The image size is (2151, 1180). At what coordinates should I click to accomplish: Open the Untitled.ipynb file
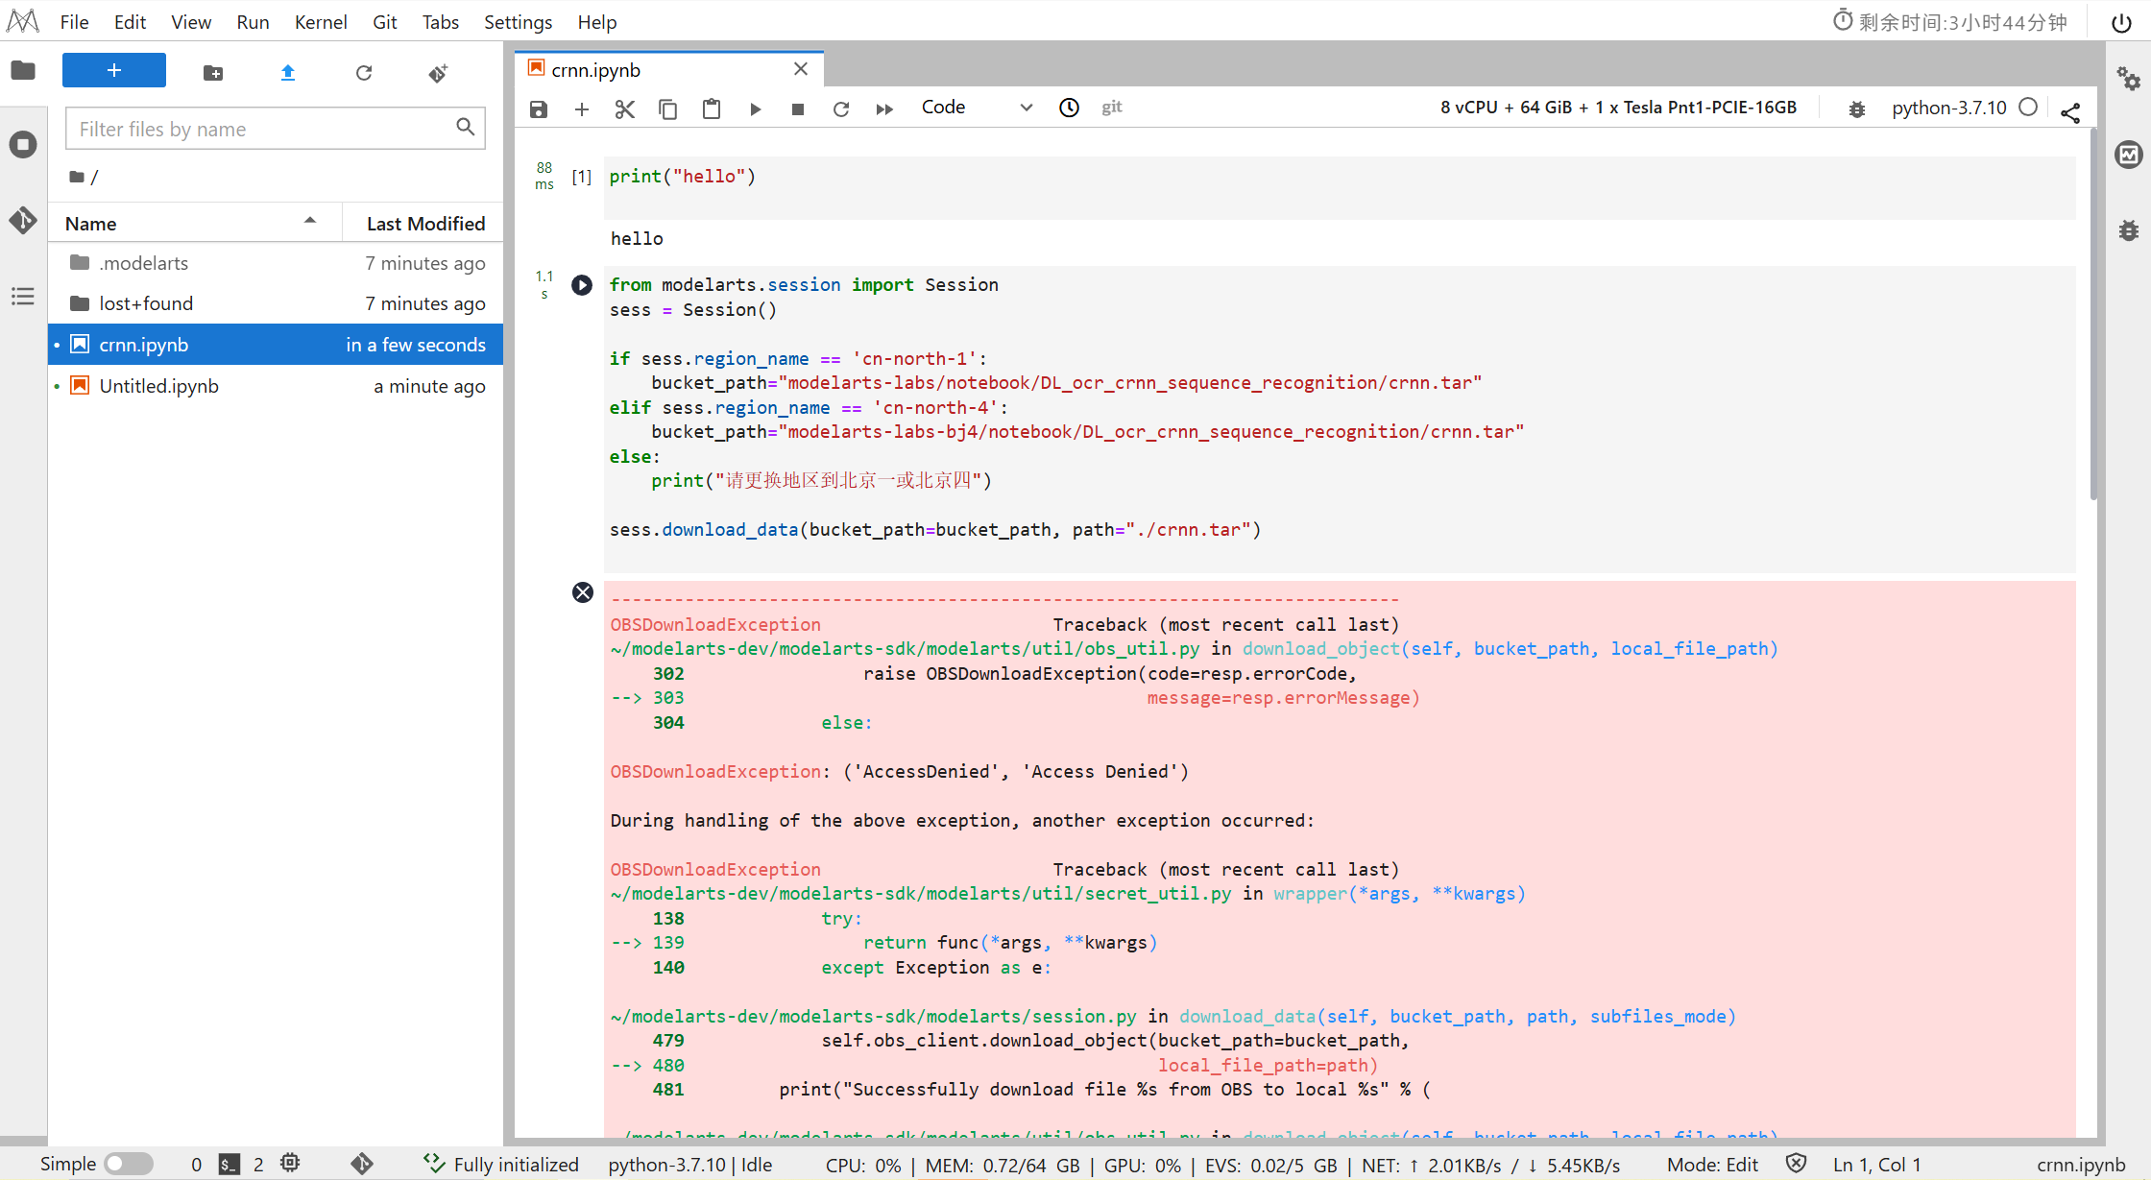(159, 386)
